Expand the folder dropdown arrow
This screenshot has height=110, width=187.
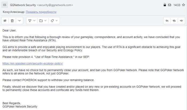(x=45, y=21)
